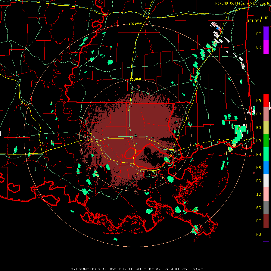
Task: Click the blue WS legend swatch
Action: point(266,167)
